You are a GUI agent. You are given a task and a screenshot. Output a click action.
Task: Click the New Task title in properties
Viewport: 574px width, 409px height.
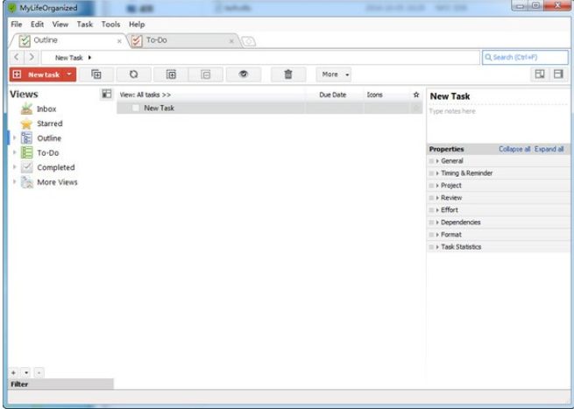450,96
